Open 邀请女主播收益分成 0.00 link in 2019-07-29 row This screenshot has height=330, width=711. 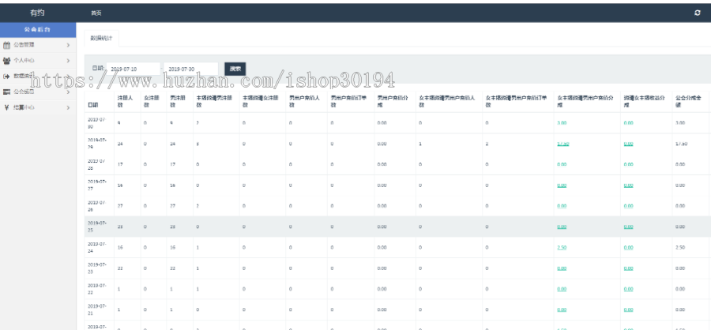[x=629, y=144]
